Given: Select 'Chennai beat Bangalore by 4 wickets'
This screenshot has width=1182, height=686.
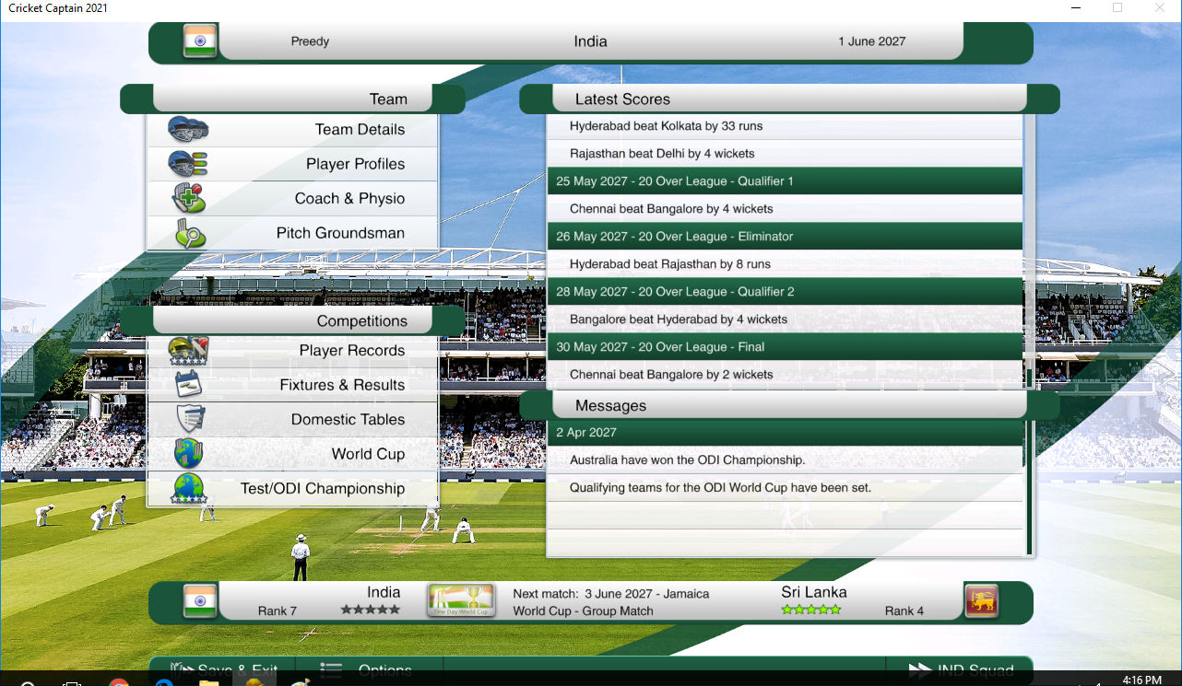Looking at the screenshot, I should click(785, 209).
